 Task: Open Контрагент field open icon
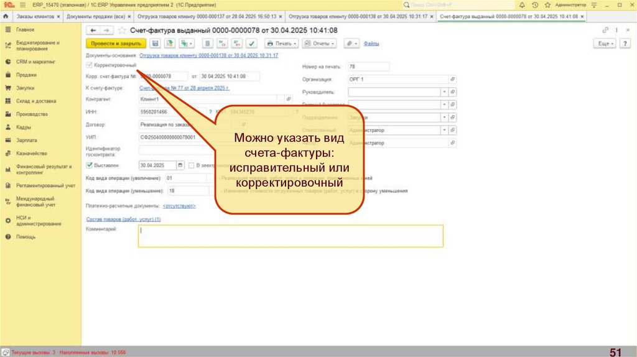point(289,99)
